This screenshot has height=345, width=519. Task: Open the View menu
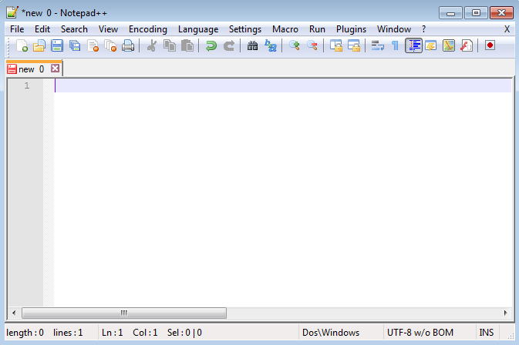108,29
